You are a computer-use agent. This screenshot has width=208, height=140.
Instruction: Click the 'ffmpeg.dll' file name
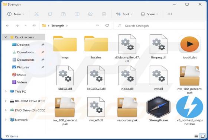point(159,57)
